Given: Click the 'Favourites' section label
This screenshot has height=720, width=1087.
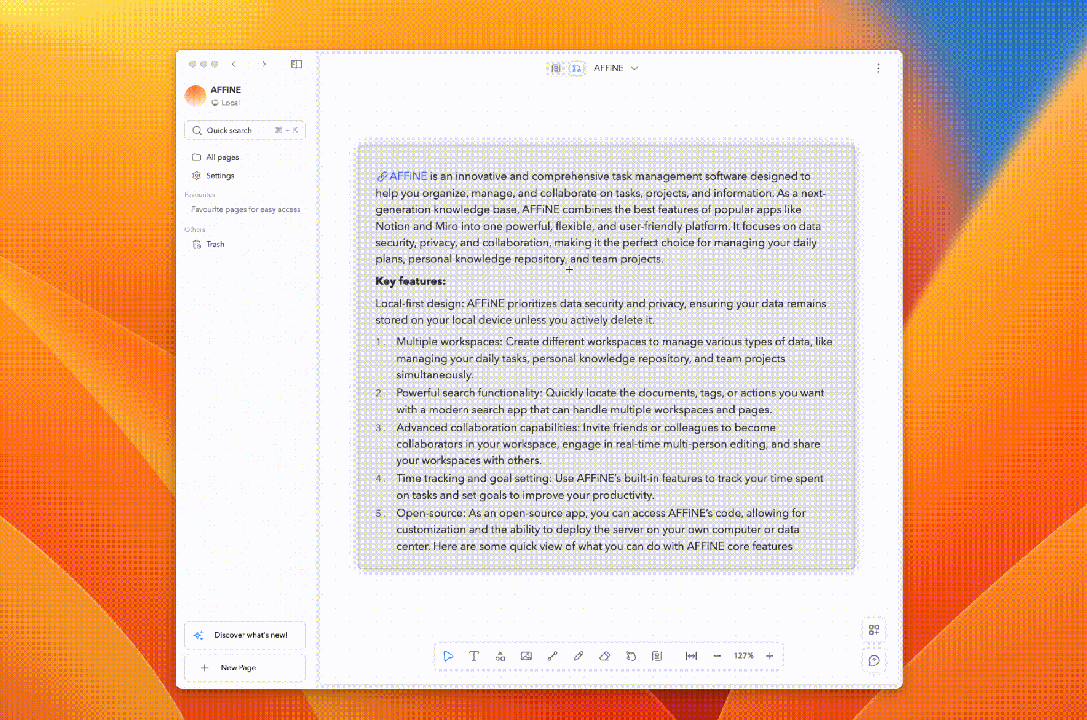Looking at the screenshot, I should coord(200,195).
